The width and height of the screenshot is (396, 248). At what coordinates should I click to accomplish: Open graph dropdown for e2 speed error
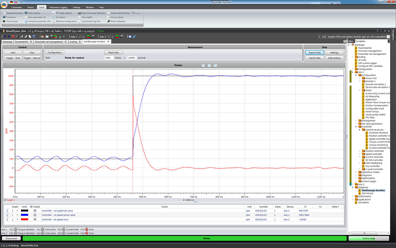(18, 219)
